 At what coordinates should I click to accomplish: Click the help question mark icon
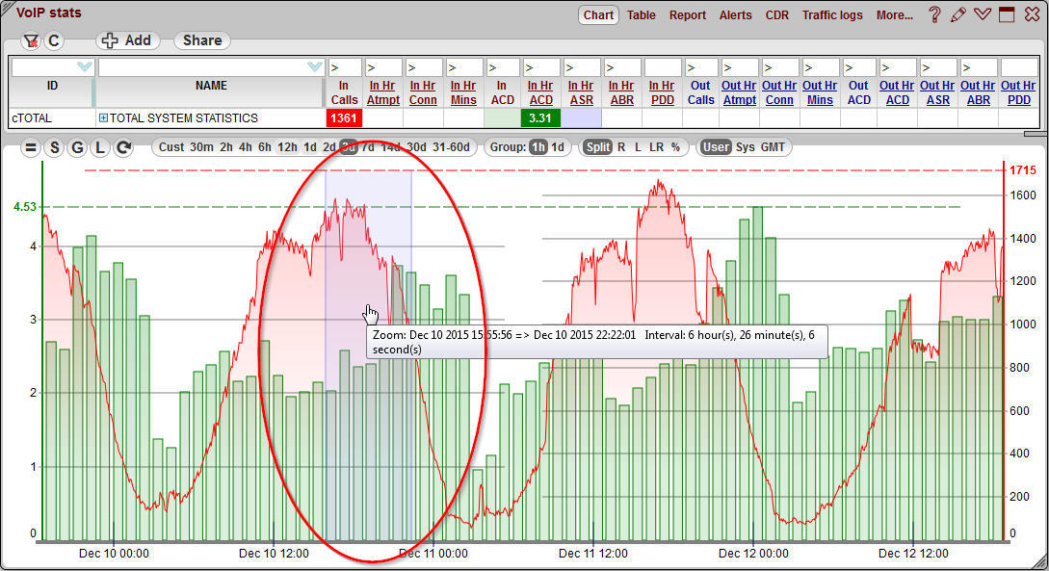pyautogui.click(x=935, y=14)
